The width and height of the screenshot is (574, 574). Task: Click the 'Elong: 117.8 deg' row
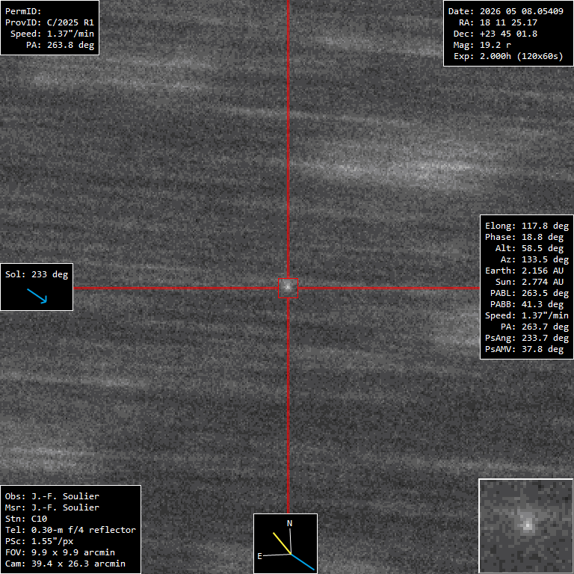[527, 226]
